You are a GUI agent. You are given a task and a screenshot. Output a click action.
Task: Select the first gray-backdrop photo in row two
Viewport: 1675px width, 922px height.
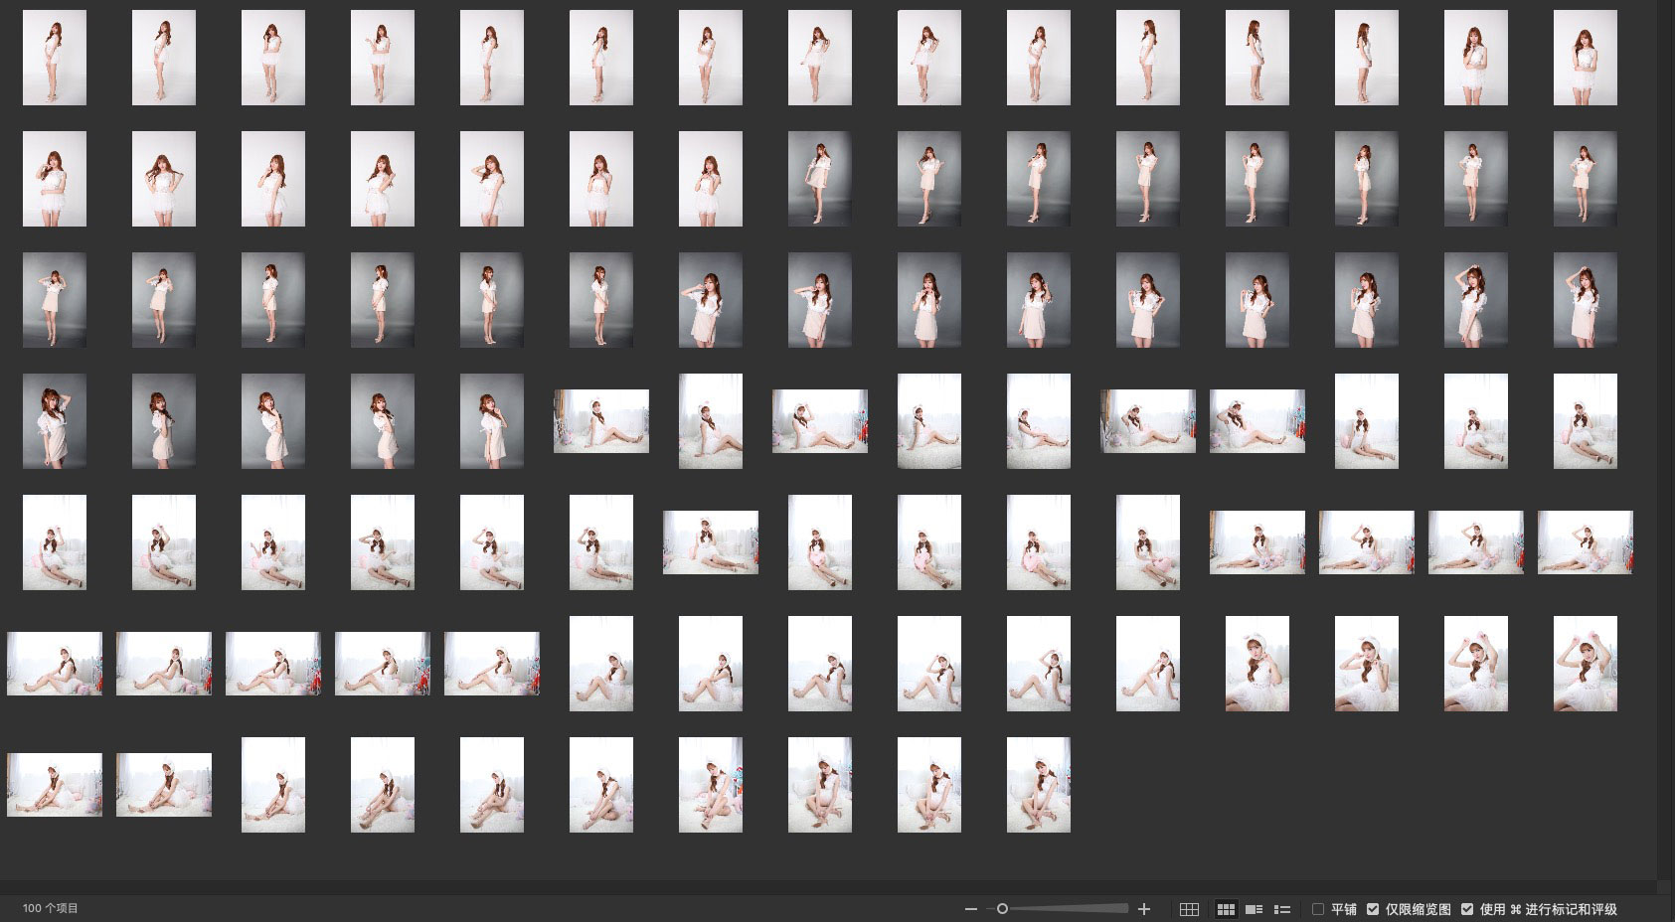(x=819, y=179)
